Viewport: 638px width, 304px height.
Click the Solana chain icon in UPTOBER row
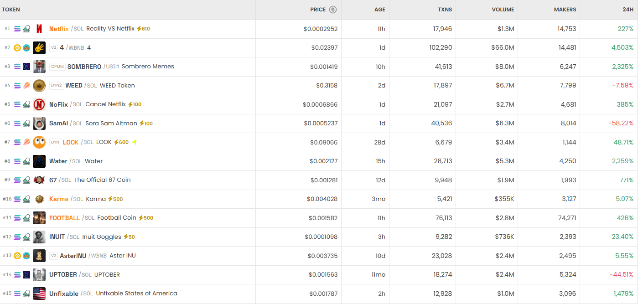[x=17, y=275]
